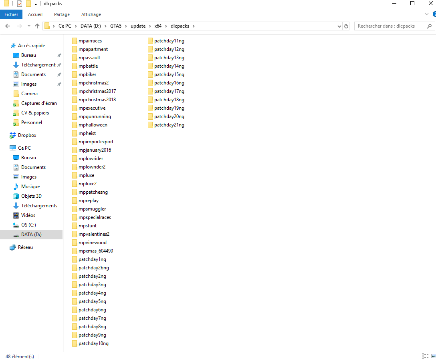
Task: Expand address bar history dropdown
Action: pos(339,26)
